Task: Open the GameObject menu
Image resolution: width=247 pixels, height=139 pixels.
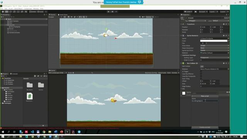Action: pyautogui.click(x=18, y=8)
